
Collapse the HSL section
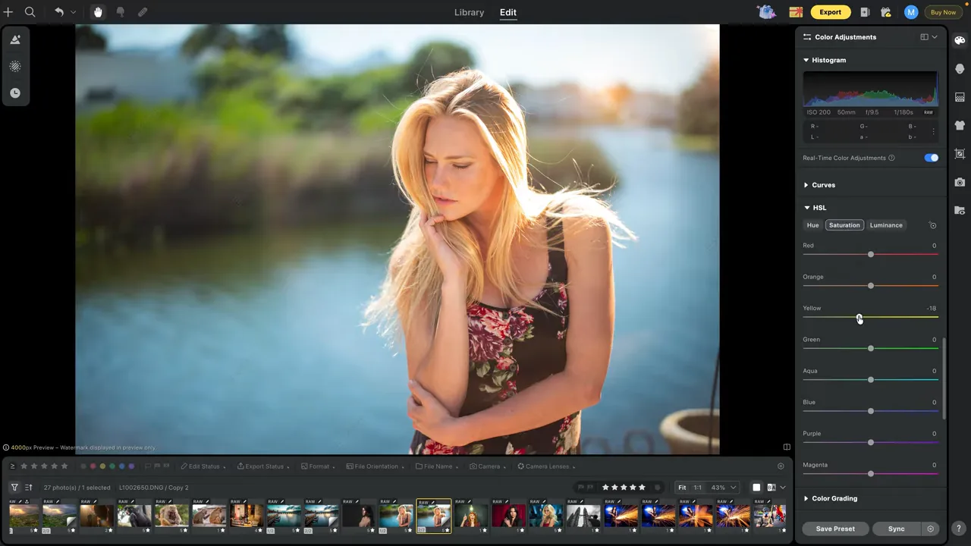coord(806,208)
